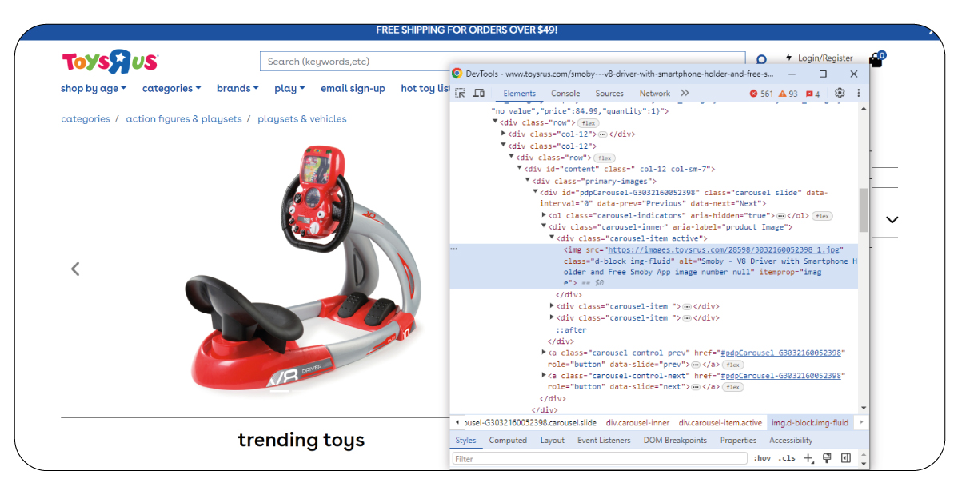Click the Elements panel vertical scrollbar thumb

(864, 210)
